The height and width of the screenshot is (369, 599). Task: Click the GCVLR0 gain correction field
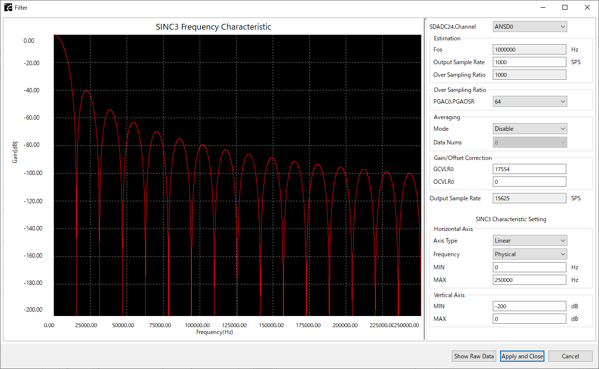(x=529, y=169)
